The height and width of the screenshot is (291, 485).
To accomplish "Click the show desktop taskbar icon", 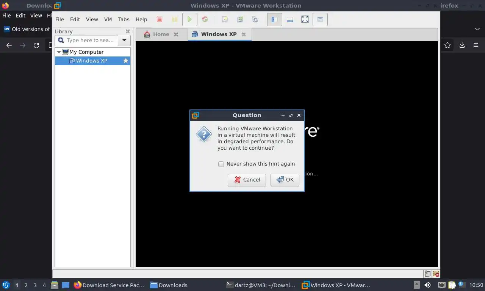I will click(66, 285).
